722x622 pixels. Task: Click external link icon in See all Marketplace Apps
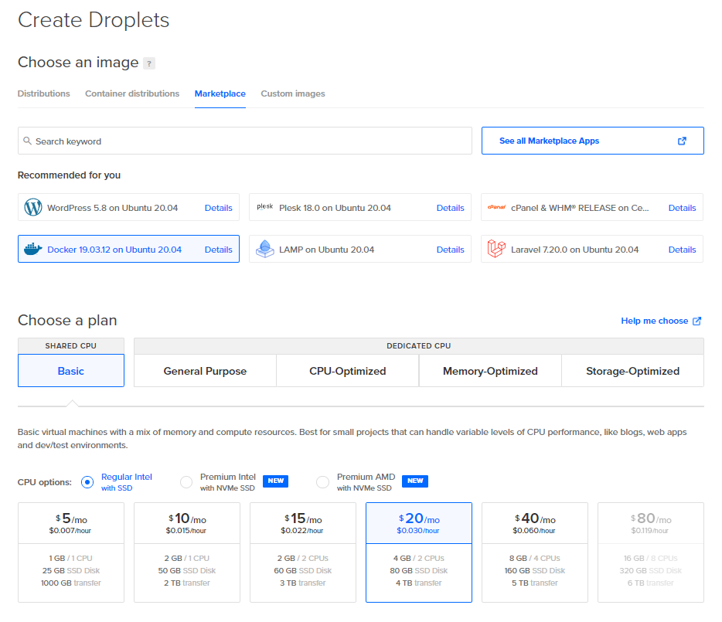click(x=682, y=141)
